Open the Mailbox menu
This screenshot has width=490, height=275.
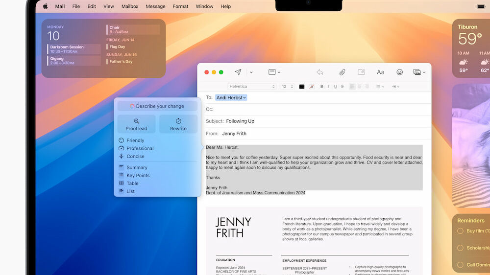130,6
